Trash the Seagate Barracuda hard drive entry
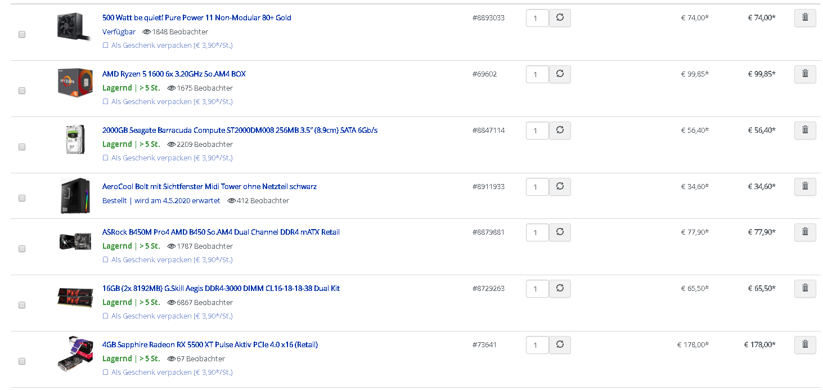The height and width of the screenshot is (390, 823). [805, 131]
